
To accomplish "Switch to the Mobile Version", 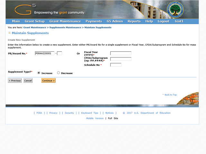I will coord(95,118).
